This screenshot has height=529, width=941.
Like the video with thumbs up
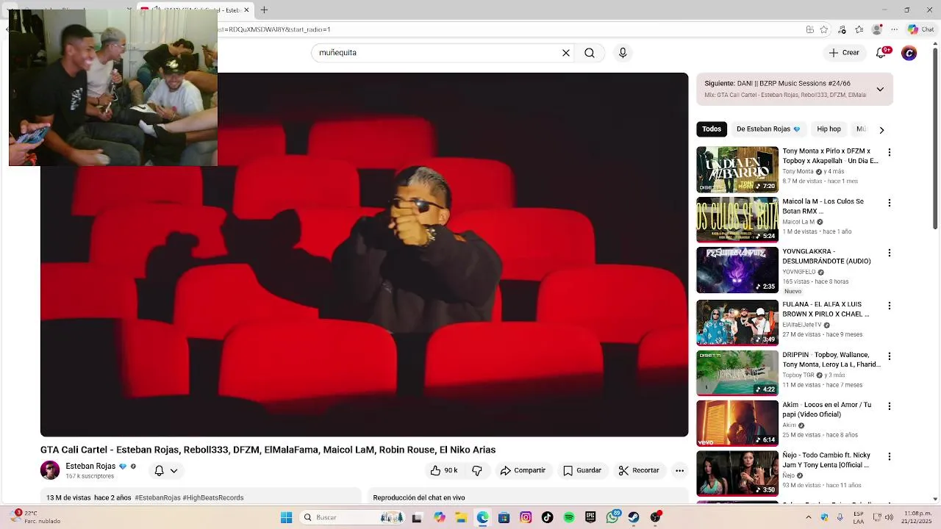[x=444, y=470]
